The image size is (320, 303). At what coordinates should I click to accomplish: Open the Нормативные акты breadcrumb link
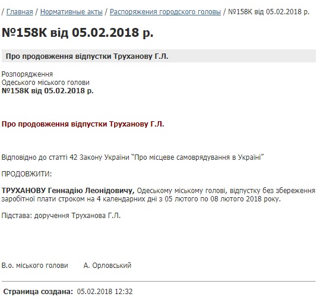(x=71, y=12)
